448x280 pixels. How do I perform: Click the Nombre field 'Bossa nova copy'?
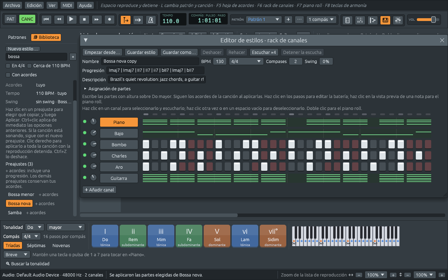(150, 61)
